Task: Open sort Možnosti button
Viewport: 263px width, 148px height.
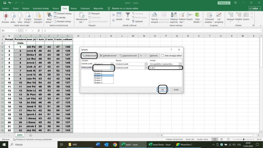Action: point(154,56)
